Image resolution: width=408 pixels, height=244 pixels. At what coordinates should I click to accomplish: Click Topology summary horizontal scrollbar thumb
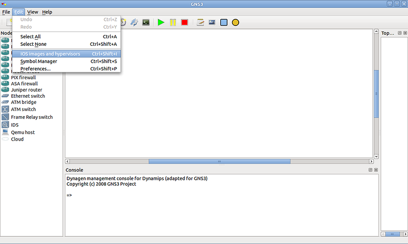(392, 234)
